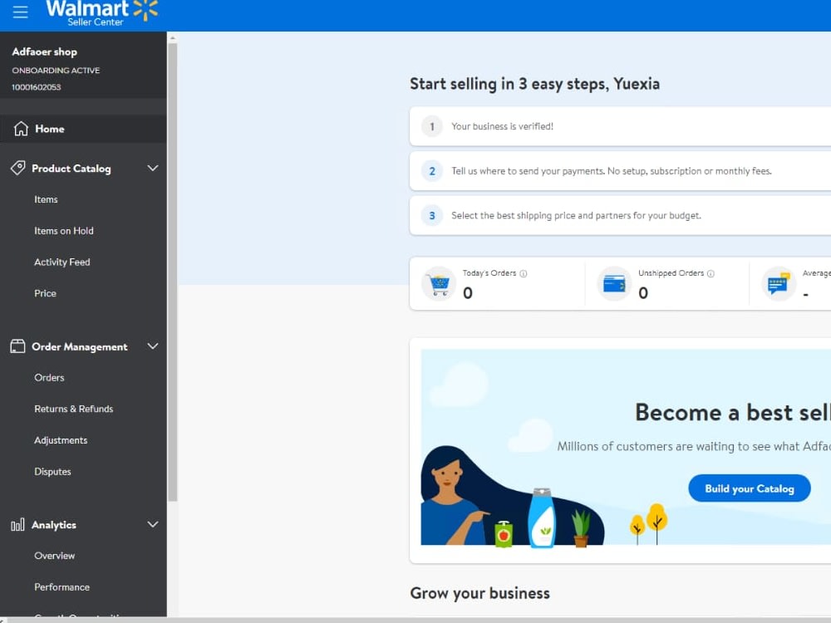Viewport: 831px width, 623px height.
Task: Click the Analytics bar chart icon
Action: point(17,524)
